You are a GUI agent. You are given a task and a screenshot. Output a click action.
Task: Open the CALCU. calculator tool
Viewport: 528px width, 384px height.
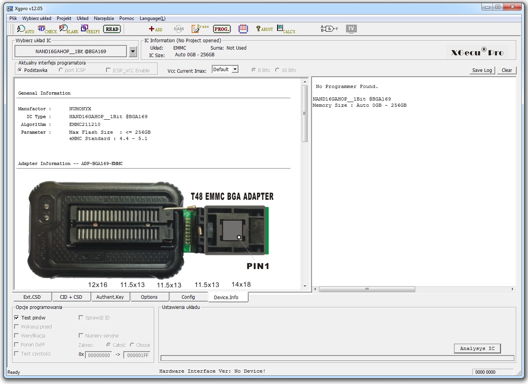click(286, 29)
